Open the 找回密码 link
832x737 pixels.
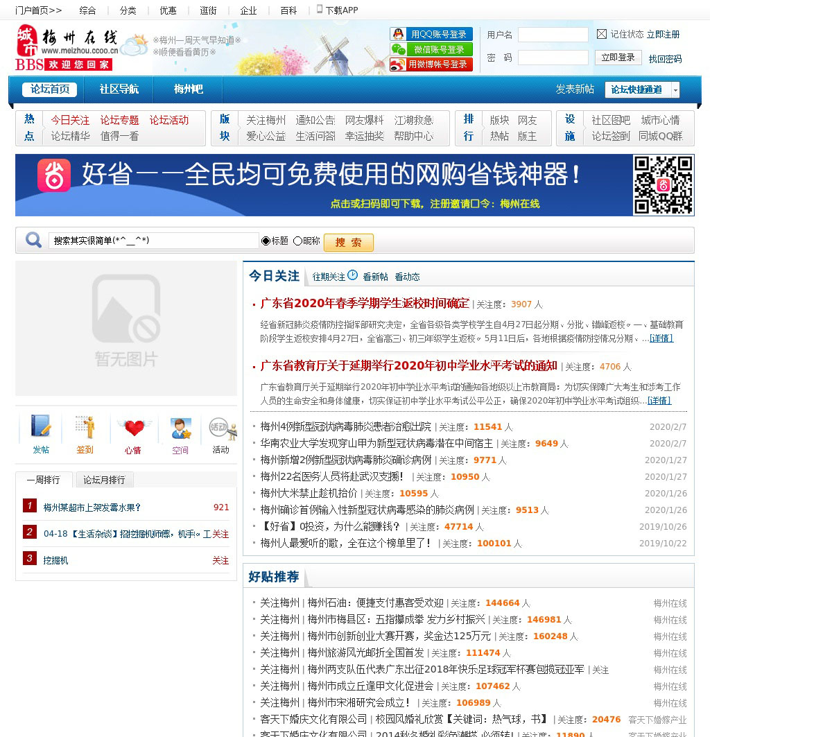pyautogui.click(x=665, y=59)
